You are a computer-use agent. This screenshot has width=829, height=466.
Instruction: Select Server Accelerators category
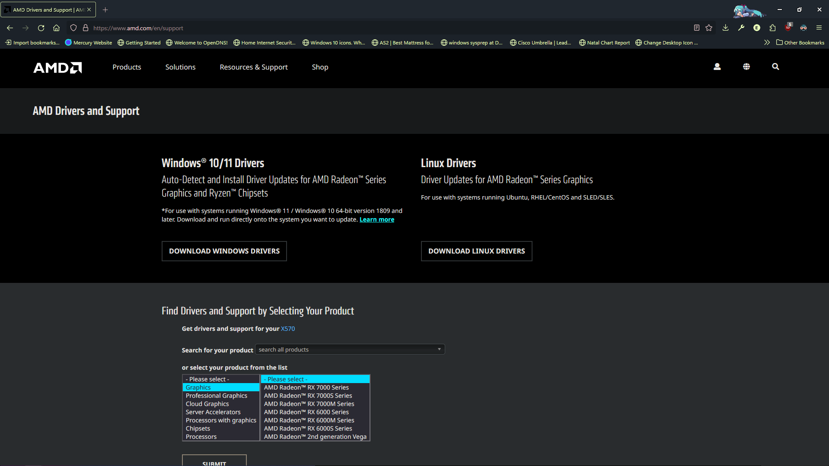point(221,412)
